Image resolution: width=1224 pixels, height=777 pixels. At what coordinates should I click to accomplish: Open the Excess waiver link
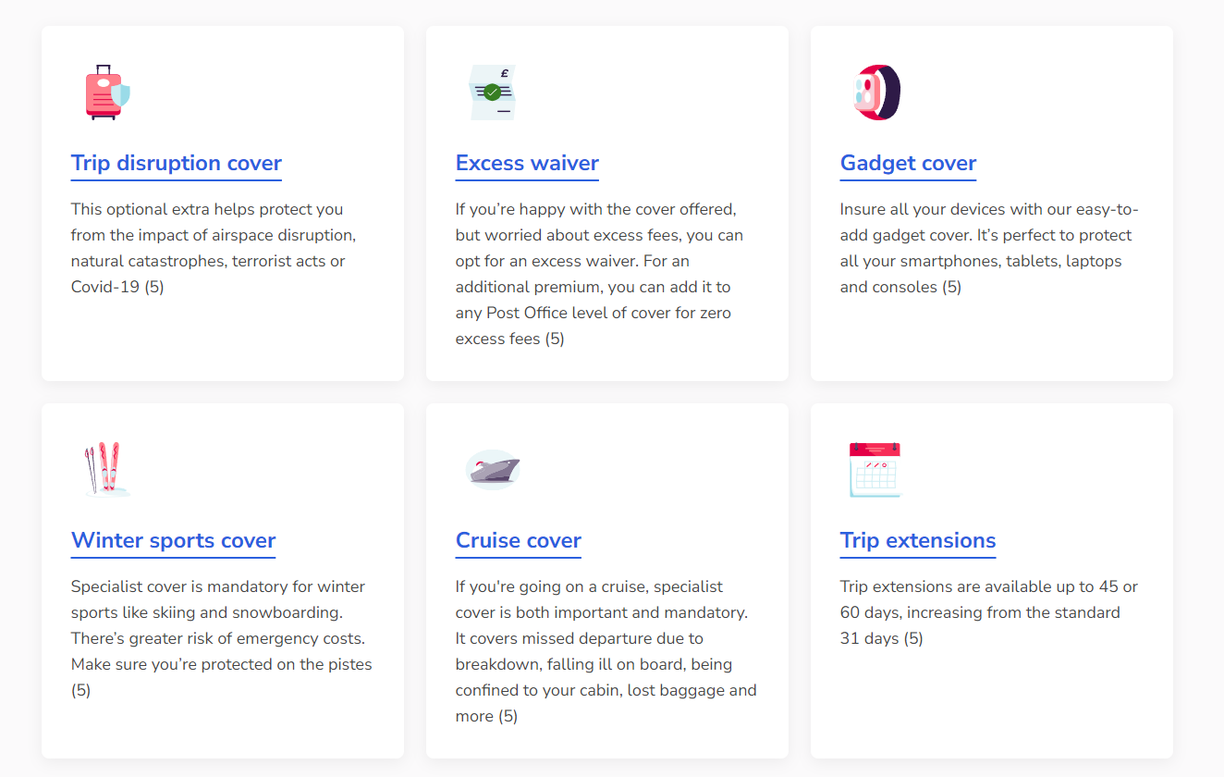(527, 164)
